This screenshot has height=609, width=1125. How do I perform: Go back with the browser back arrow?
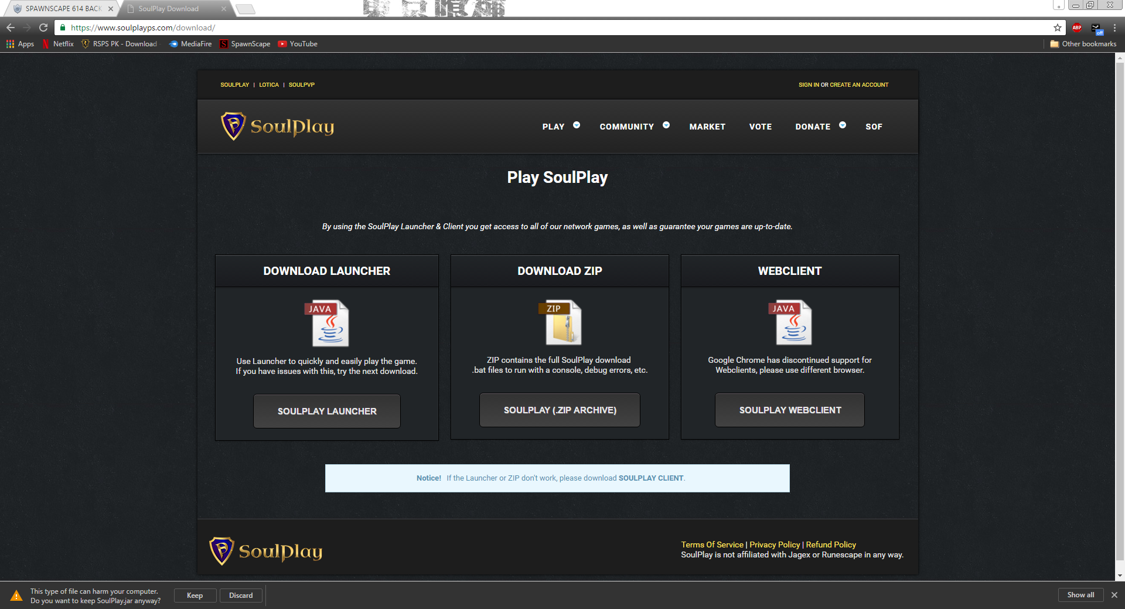click(11, 28)
